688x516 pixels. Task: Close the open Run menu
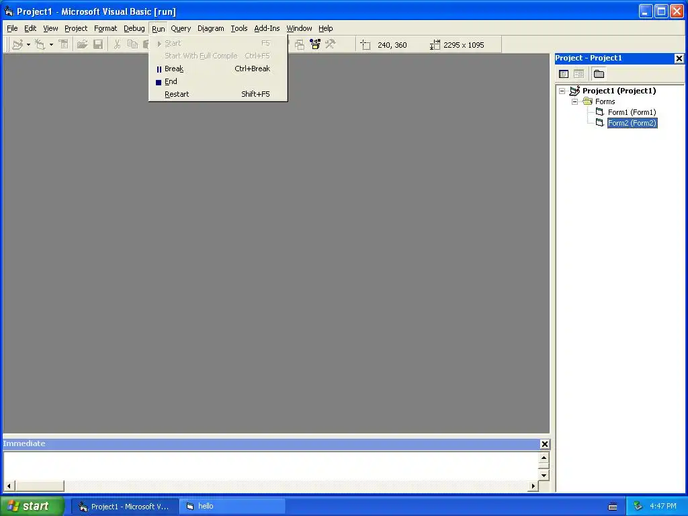tap(159, 28)
